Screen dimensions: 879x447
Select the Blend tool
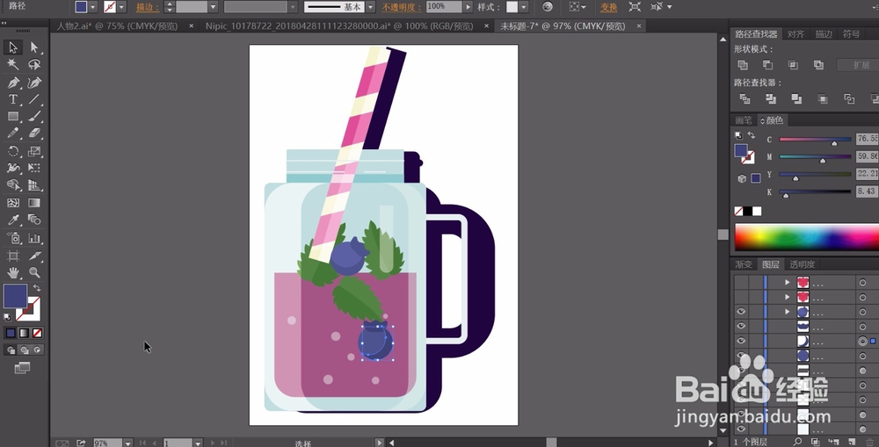tap(34, 220)
